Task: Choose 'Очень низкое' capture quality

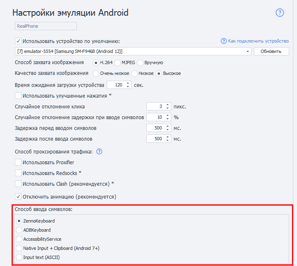Action: pos(96,74)
